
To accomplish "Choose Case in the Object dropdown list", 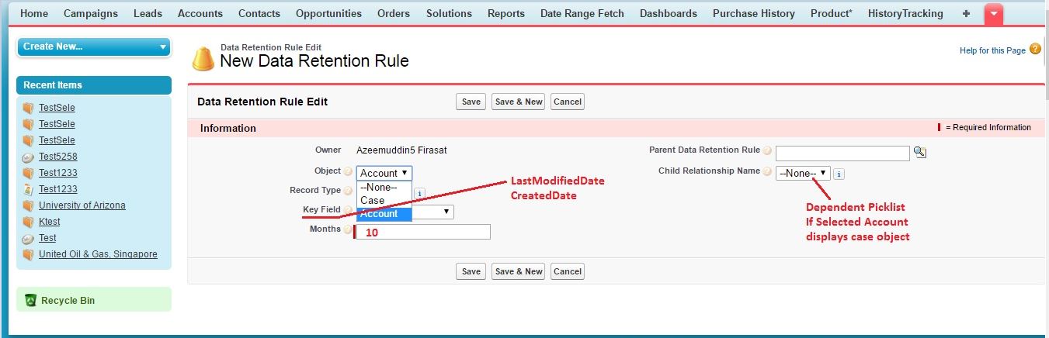I will 384,200.
